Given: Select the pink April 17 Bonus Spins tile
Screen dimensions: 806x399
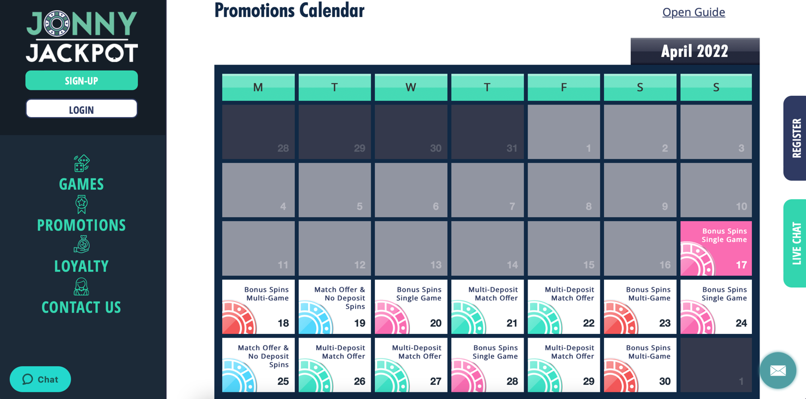Looking at the screenshot, I should coord(716,248).
